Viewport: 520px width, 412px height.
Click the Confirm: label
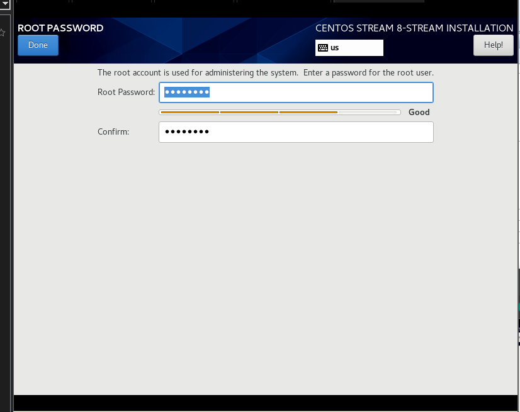pyautogui.click(x=113, y=132)
